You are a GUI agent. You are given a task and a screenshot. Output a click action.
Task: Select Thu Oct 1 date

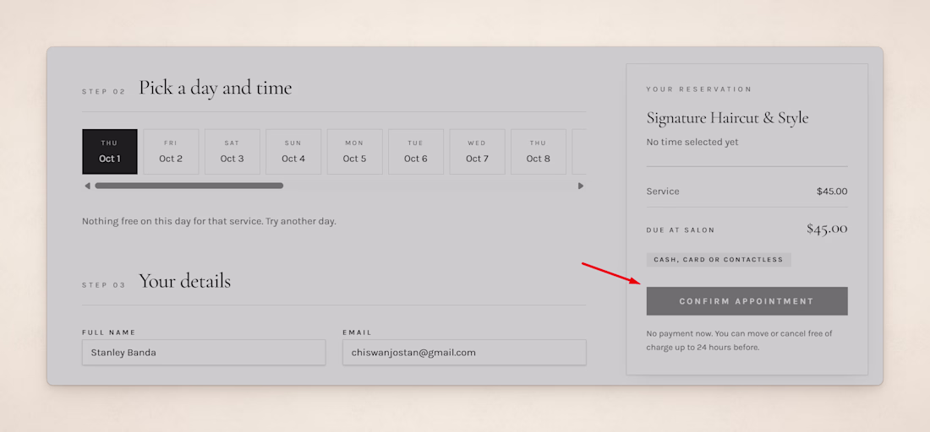[110, 152]
